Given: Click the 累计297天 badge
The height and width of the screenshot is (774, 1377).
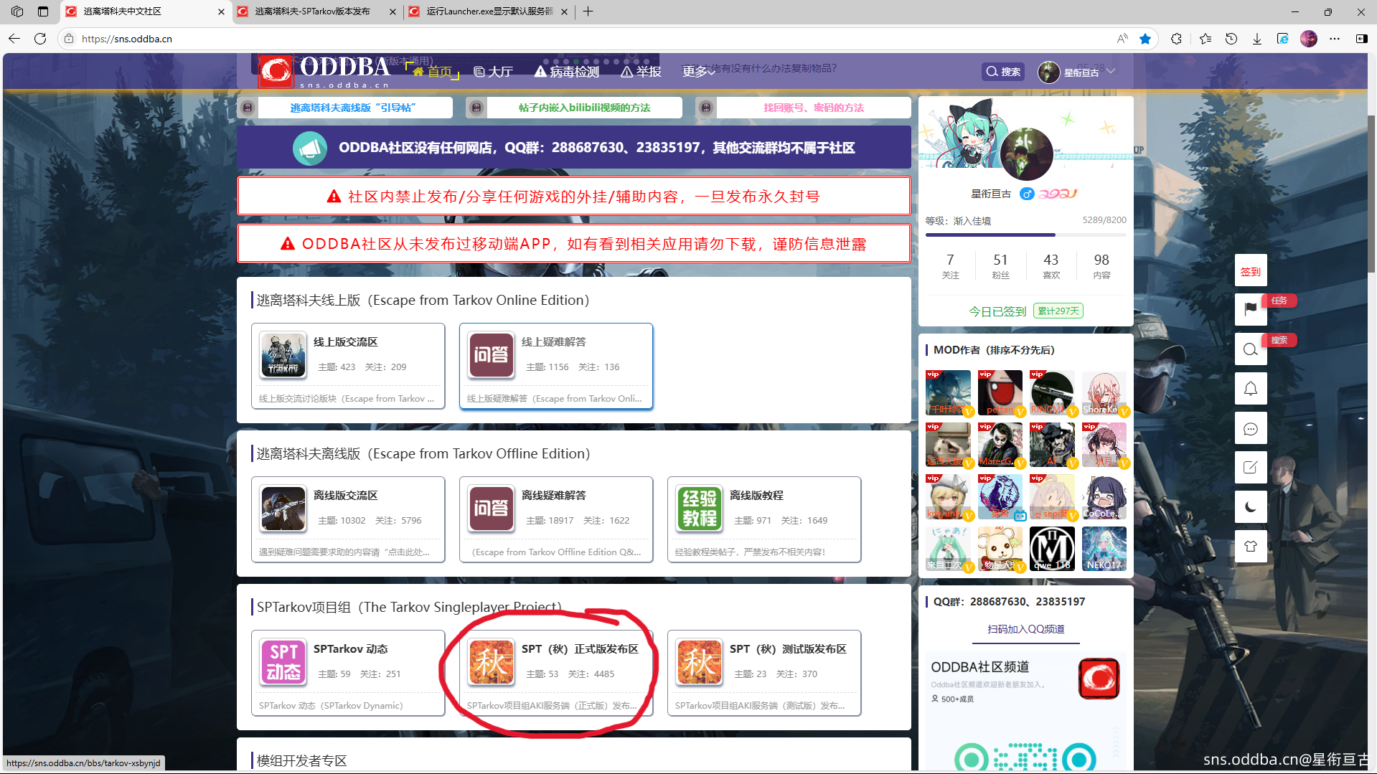Looking at the screenshot, I should (x=1058, y=311).
